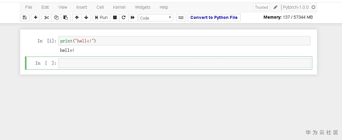Cut selected cell with scissors icon
342x140 pixels.
tap(46, 18)
